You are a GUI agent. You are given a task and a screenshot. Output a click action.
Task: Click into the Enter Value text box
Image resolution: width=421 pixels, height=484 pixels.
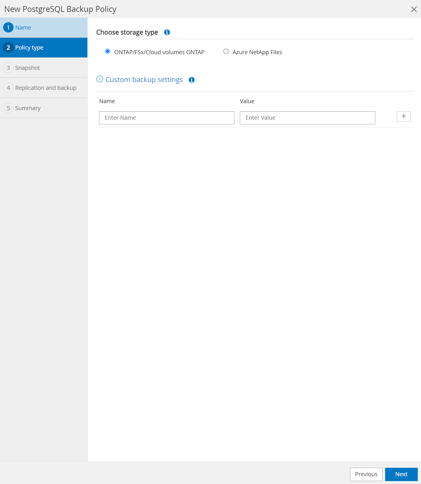tap(307, 118)
